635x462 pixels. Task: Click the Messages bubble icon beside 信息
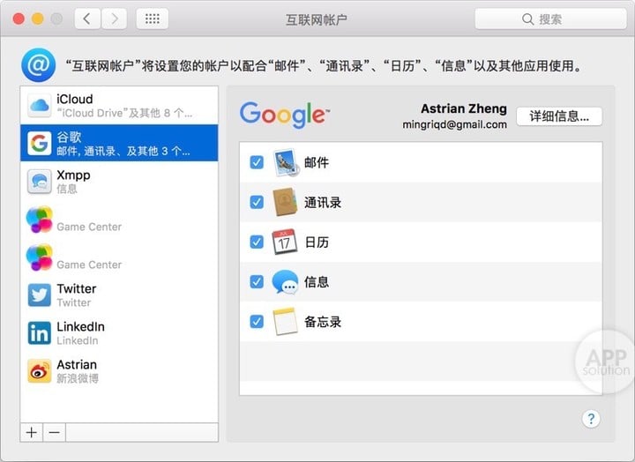(x=285, y=282)
